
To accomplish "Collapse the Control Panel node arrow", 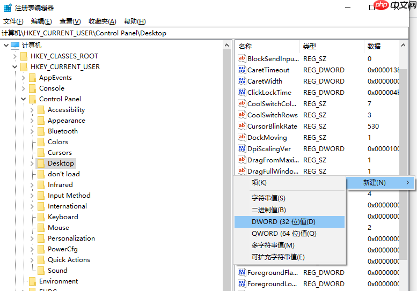I will (x=24, y=99).
